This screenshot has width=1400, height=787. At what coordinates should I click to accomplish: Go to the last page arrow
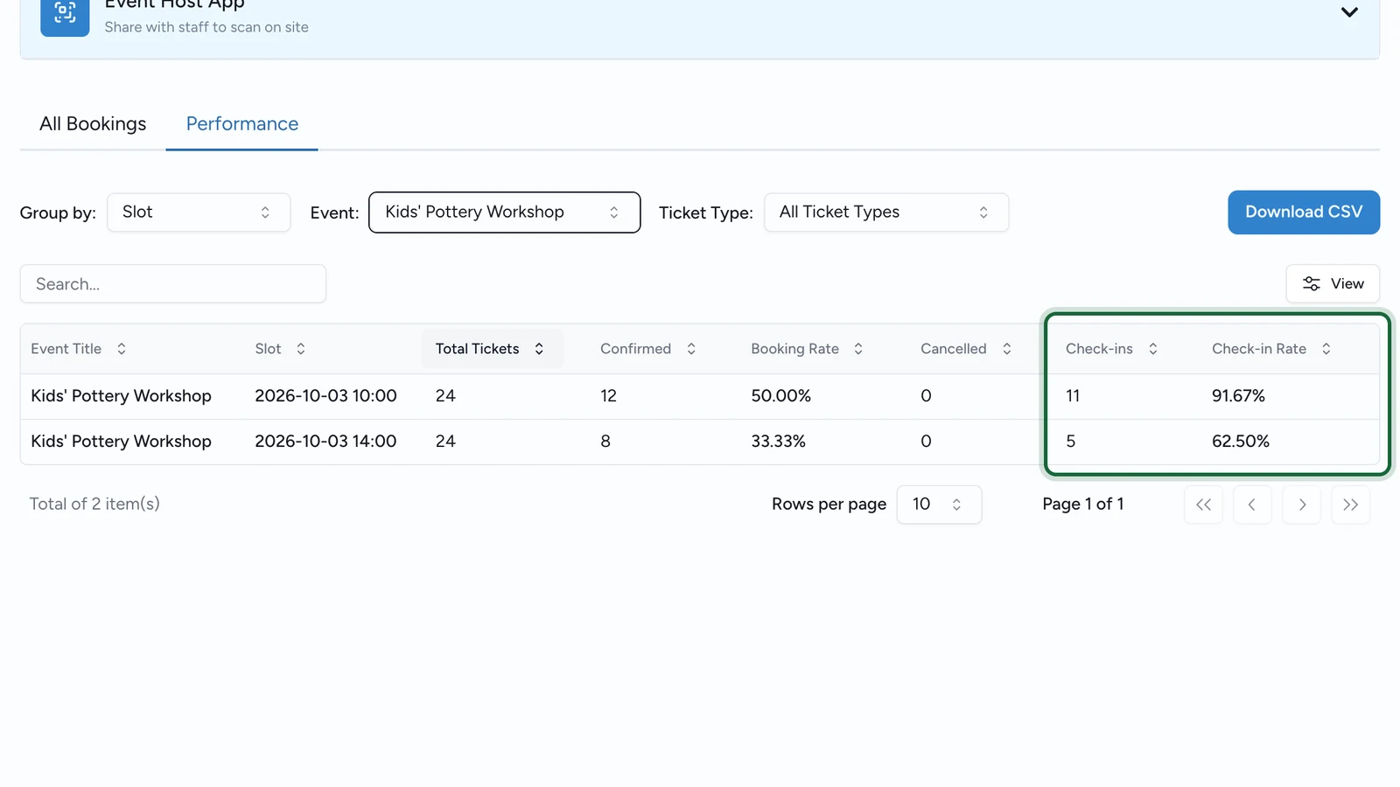pyautogui.click(x=1351, y=505)
